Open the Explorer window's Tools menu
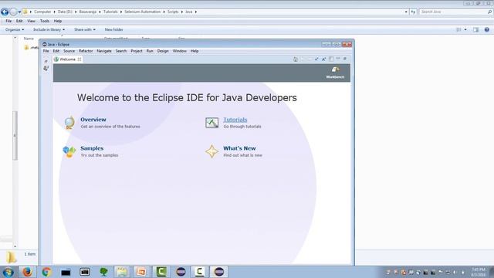The width and height of the screenshot is (494, 278). [45, 21]
